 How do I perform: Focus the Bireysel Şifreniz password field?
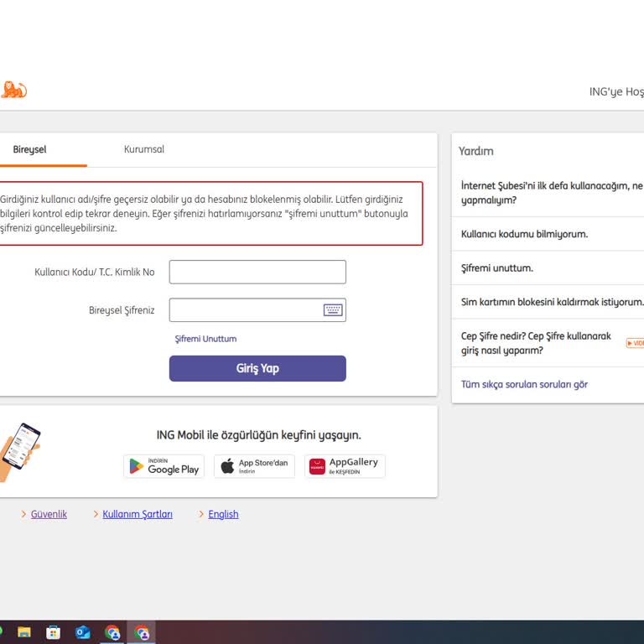(x=257, y=309)
